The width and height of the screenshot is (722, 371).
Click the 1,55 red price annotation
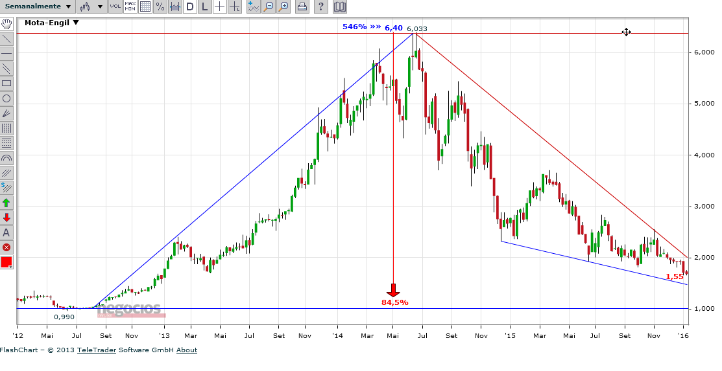tap(675, 276)
